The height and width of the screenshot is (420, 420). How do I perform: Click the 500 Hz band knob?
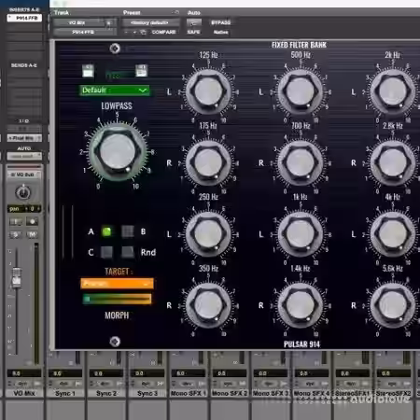click(x=301, y=91)
